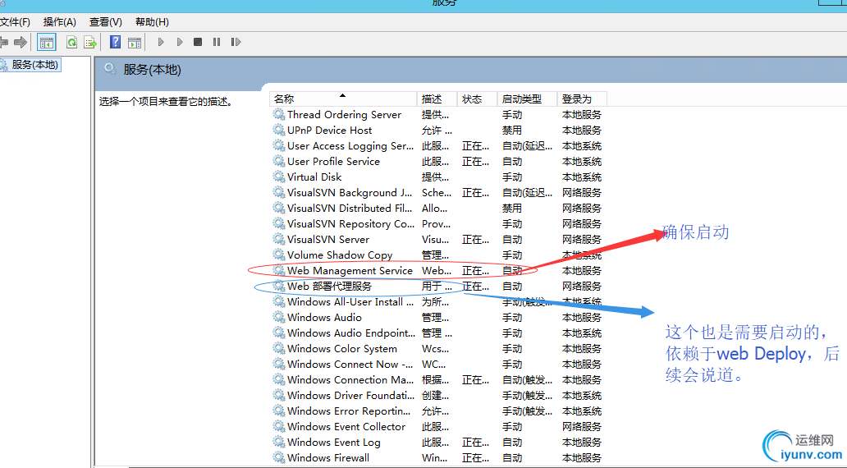Image resolution: width=847 pixels, height=468 pixels.
Task: Toggle the show/hide console tree button
Action: (x=47, y=42)
